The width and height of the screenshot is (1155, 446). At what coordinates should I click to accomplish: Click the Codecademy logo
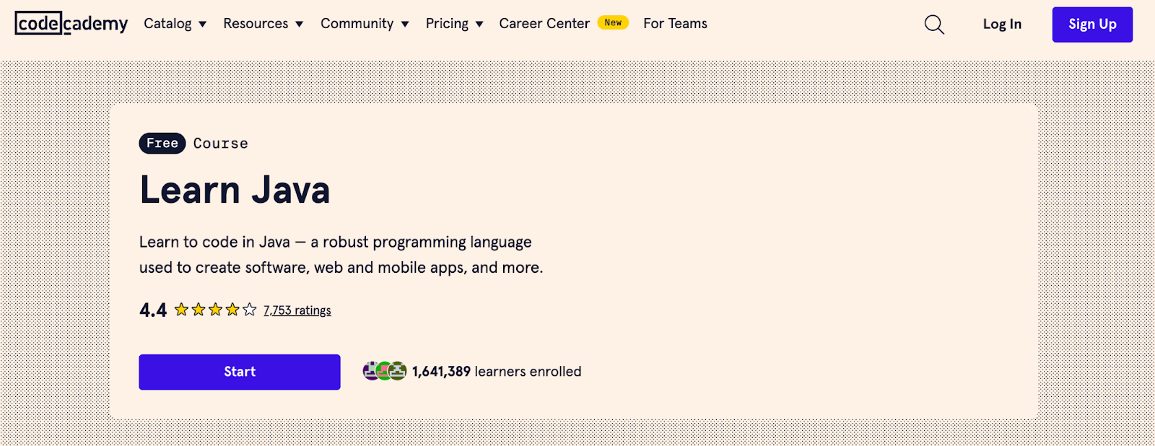pyautogui.click(x=71, y=24)
